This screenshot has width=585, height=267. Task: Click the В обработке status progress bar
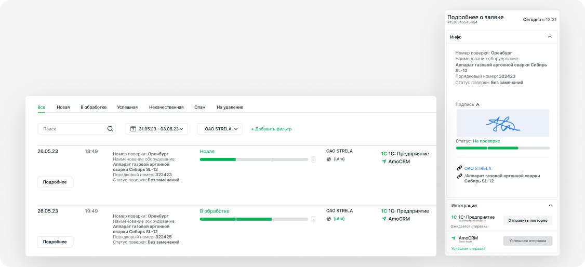(254, 219)
